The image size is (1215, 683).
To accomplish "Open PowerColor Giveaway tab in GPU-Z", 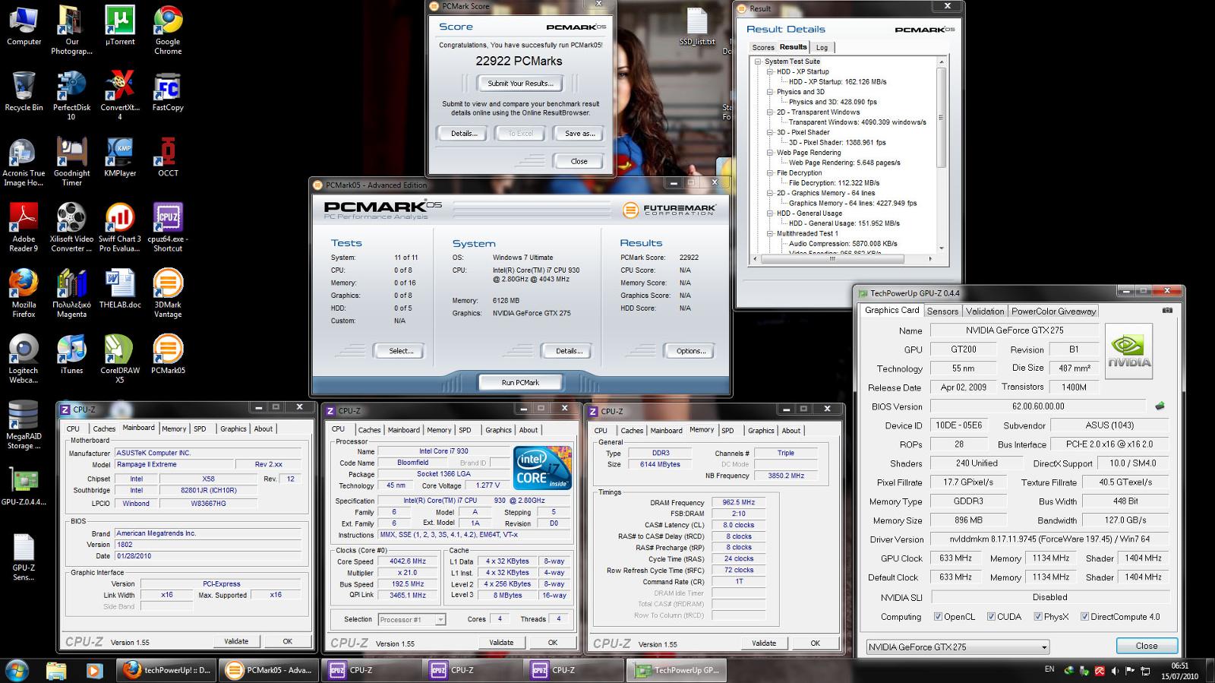I will pyautogui.click(x=1053, y=311).
